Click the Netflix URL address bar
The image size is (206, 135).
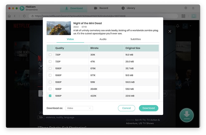pyautogui.click(x=103, y=16)
